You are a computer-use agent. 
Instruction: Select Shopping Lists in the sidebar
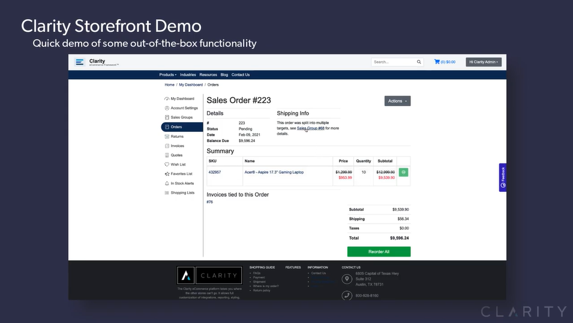(182, 193)
